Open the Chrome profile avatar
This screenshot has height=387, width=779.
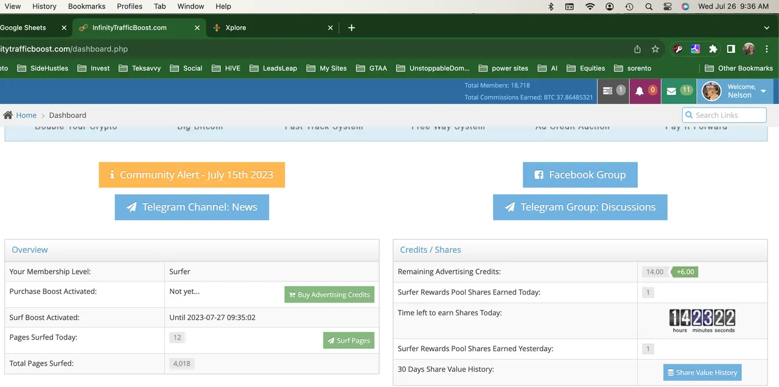[x=749, y=49]
